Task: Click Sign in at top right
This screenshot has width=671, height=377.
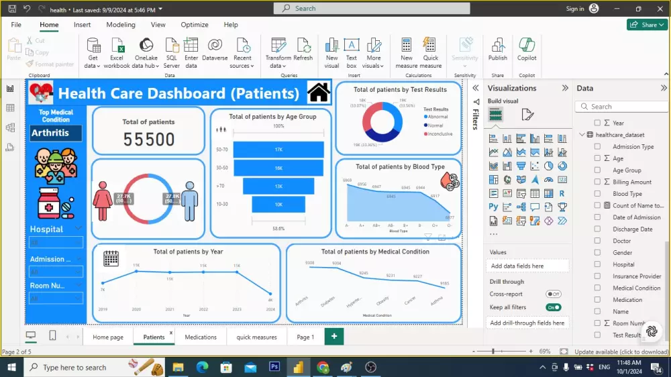Action: pos(575,9)
